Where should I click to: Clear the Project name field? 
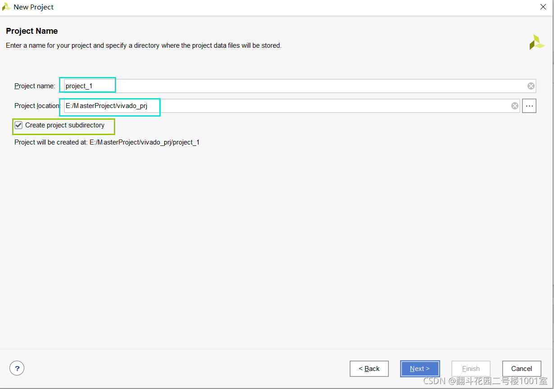[531, 86]
